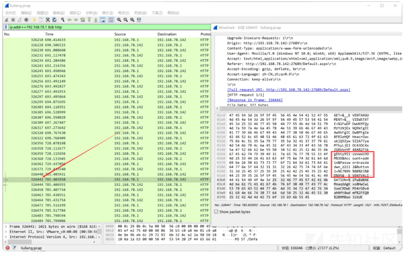The image size is (404, 253).
Task: Open the 分析(A) menu
Action: click(92, 13)
